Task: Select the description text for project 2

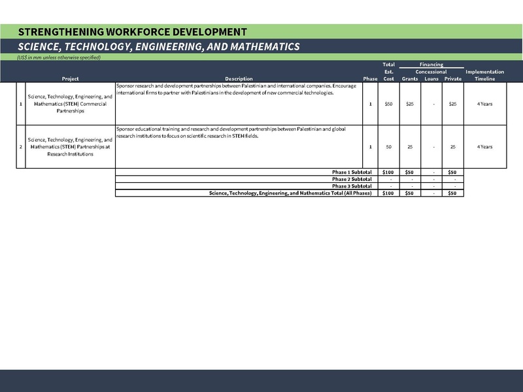Action: click(230, 133)
